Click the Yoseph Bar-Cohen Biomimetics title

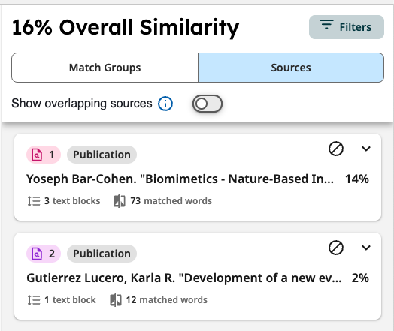180,179
